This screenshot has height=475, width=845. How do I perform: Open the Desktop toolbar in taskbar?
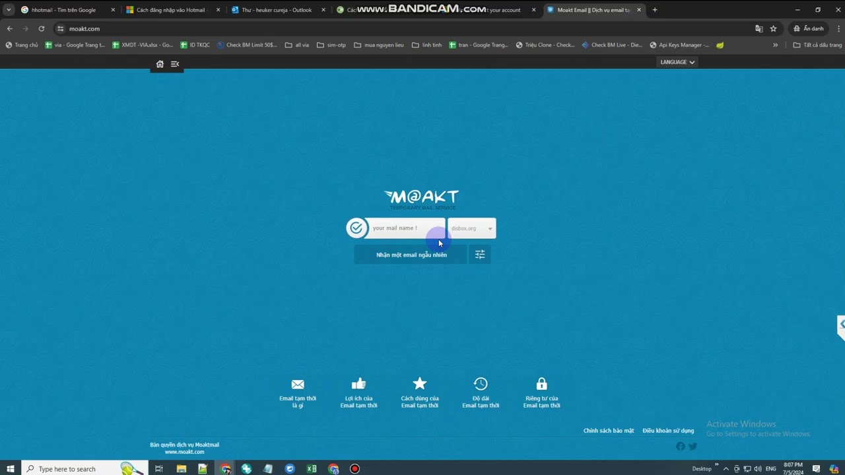[702, 469]
